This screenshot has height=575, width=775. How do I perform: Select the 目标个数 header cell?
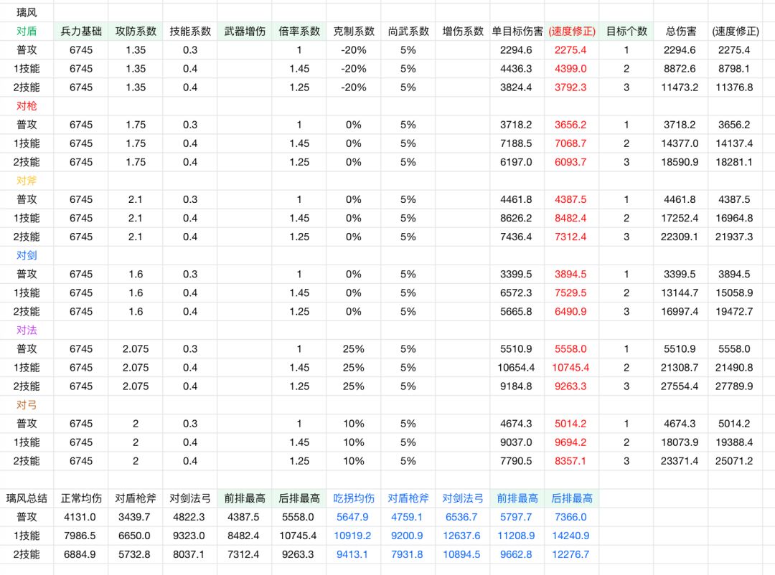626,31
